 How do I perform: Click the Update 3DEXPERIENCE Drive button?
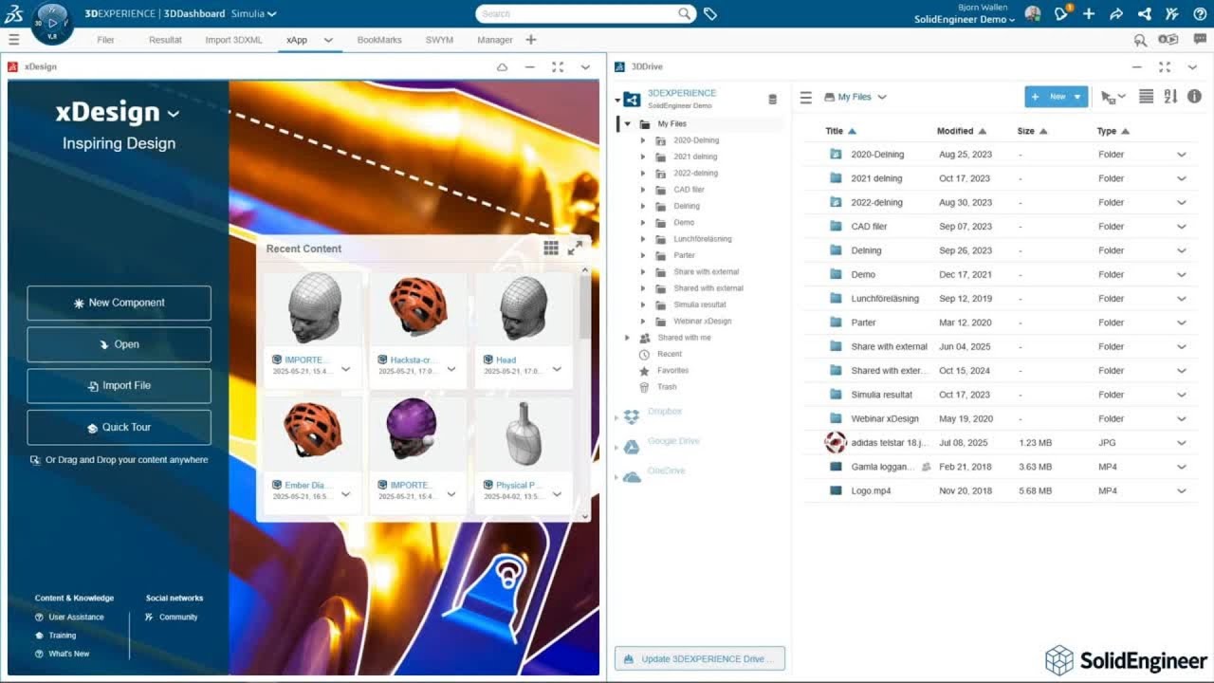(x=700, y=658)
